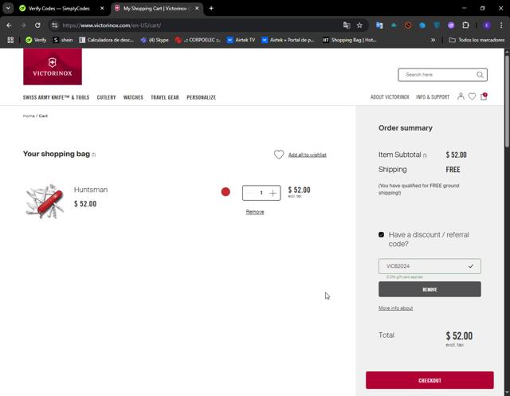This screenshot has width=510, height=396.
Task: Open the Shopping Bag Hot... bookmark
Action: [x=349, y=40]
